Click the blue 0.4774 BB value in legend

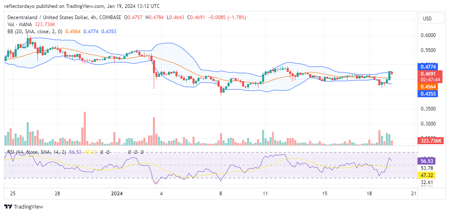point(91,32)
